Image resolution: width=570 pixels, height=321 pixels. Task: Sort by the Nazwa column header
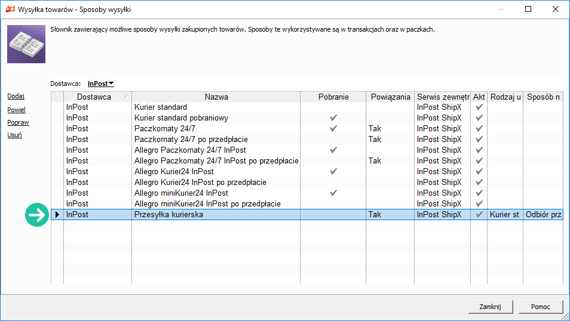point(216,97)
